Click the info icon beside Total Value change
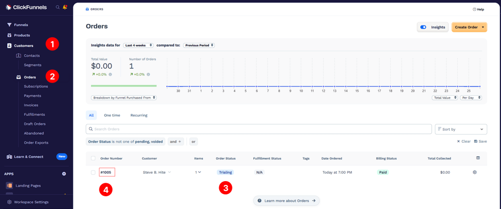 coord(110,74)
